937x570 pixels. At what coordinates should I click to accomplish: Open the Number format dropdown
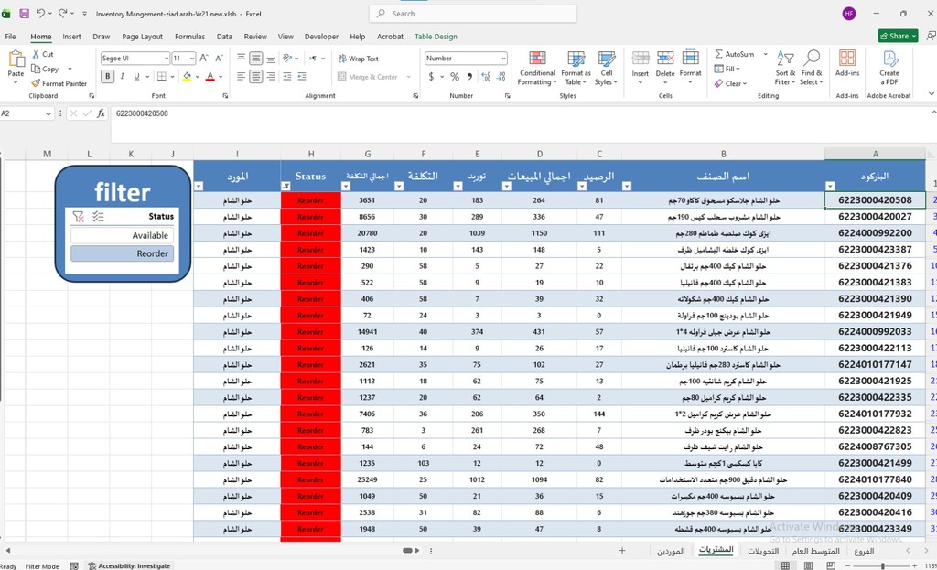pos(504,58)
